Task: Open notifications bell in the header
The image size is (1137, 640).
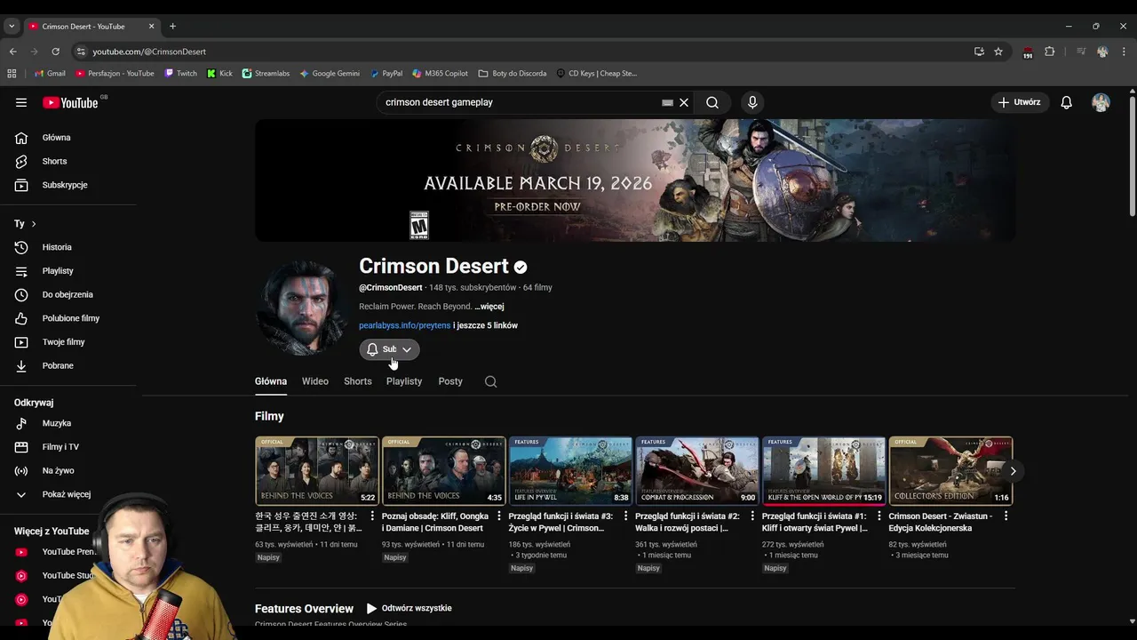Action: (1066, 102)
